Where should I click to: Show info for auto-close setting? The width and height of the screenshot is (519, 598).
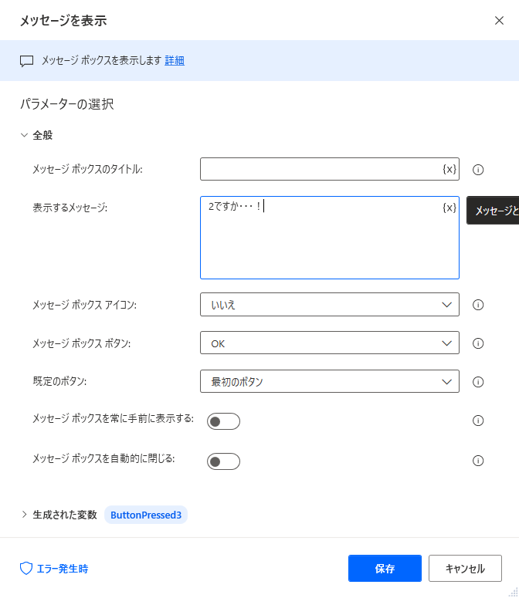tap(478, 461)
